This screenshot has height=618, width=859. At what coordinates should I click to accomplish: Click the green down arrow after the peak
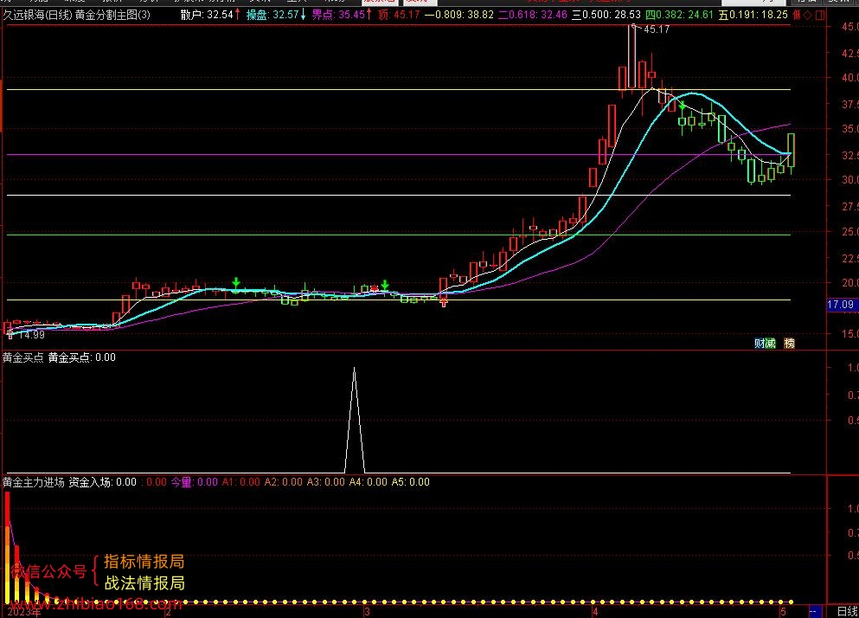click(x=682, y=106)
